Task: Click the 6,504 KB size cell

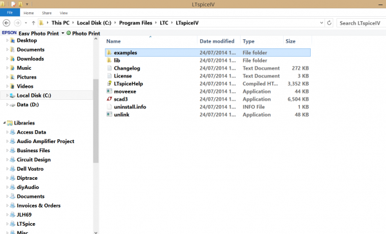Action: tap(298, 99)
